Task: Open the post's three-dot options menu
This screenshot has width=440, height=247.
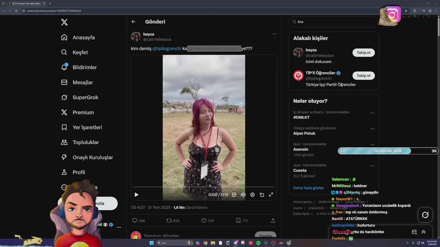Action: [x=274, y=34]
